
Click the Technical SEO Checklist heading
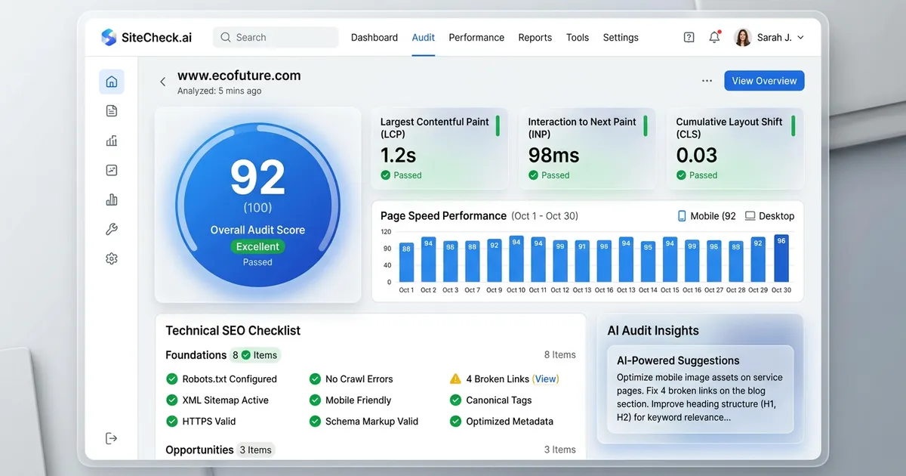point(233,331)
